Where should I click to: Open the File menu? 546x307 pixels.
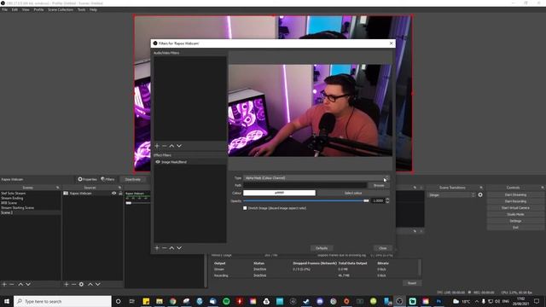click(x=5, y=9)
